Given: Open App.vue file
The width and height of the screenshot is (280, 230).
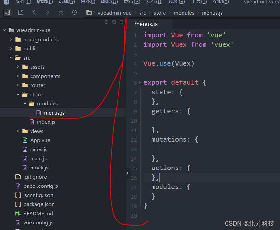Looking at the screenshot, I should (40, 140).
